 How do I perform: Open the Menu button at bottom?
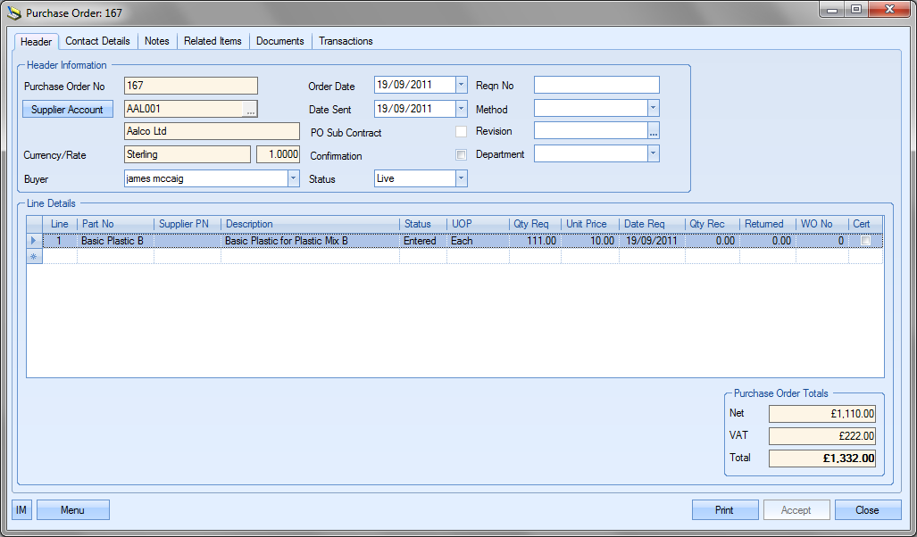click(72, 510)
